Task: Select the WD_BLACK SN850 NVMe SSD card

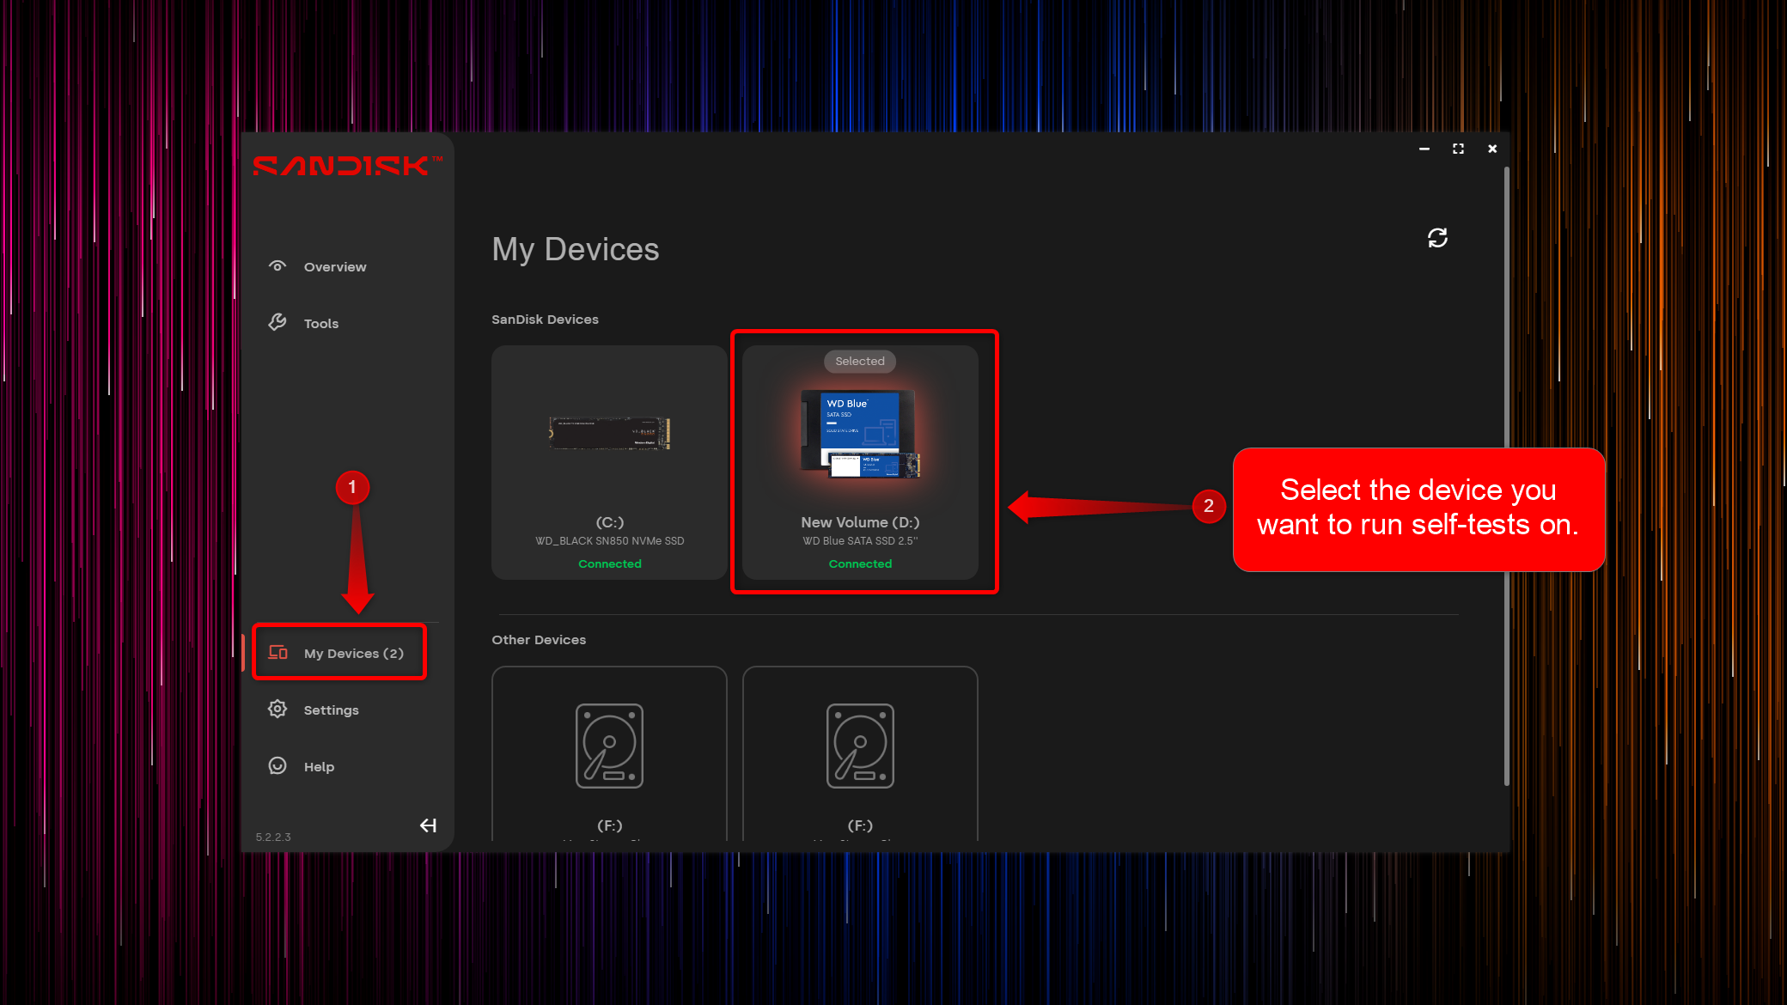Action: [609, 463]
